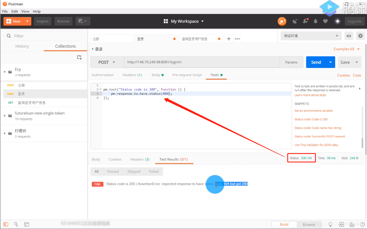Click the orange sync status icon
The width and height of the screenshot is (367, 229).
click(282, 21)
